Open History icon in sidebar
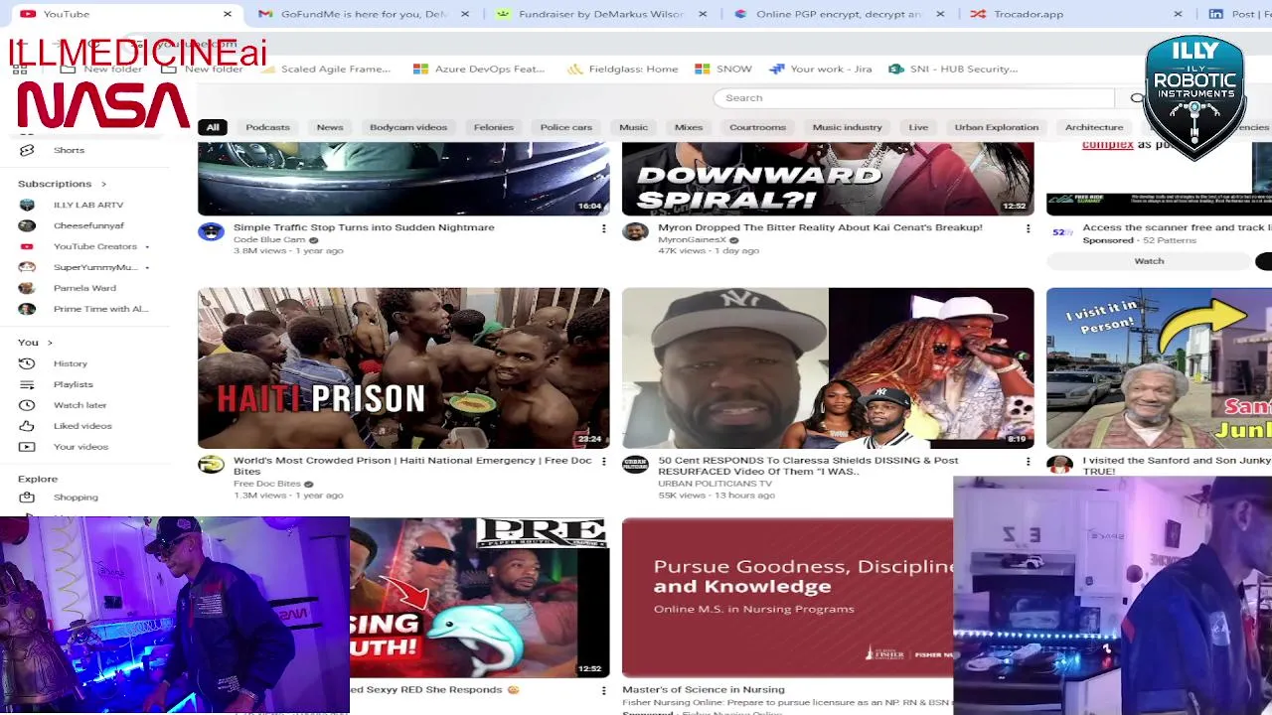1272x715 pixels. [x=27, y=363]
